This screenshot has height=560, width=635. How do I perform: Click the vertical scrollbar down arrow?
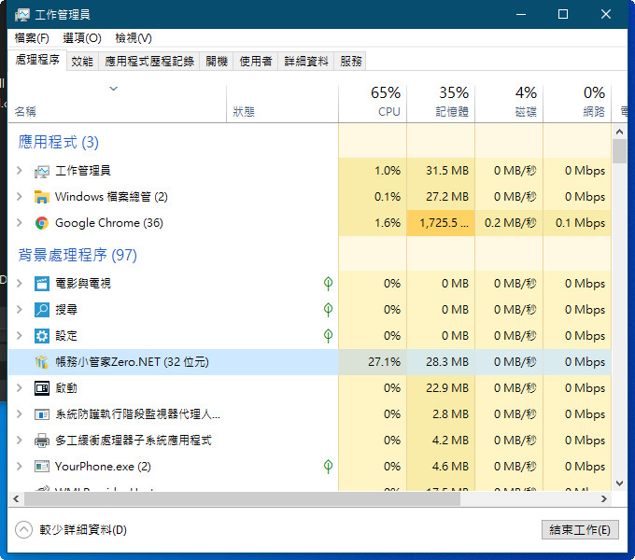tap(619, 483)
